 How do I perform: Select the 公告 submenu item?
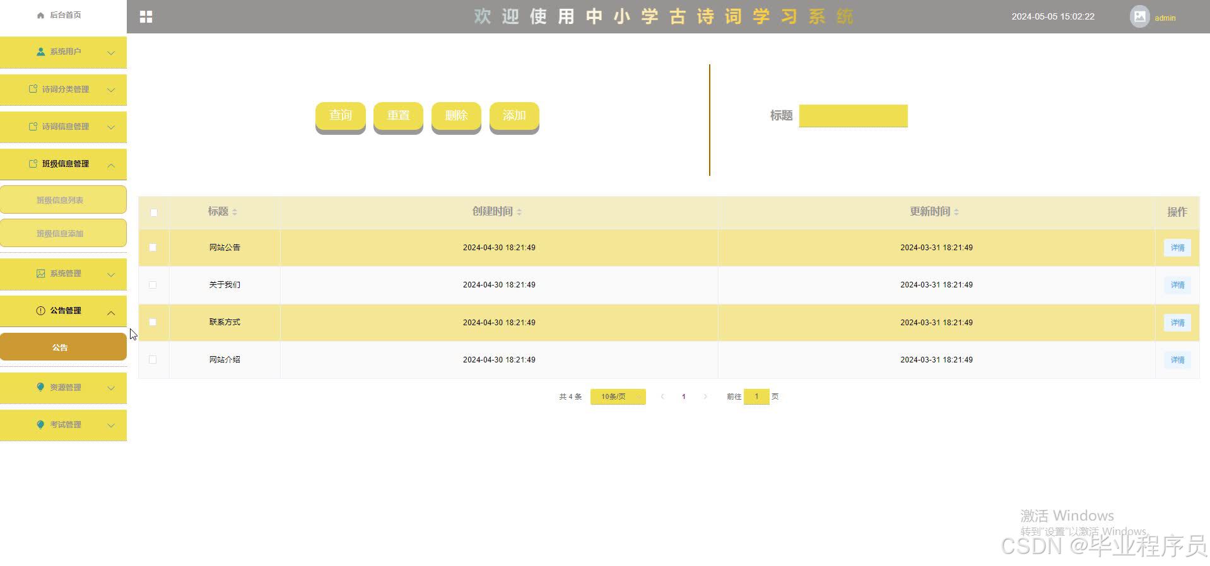[x=63, y=347]
